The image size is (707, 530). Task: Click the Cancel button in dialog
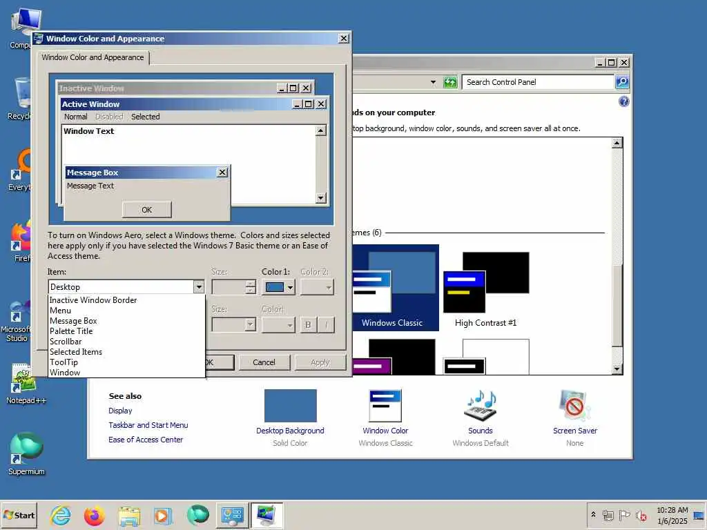pyautogui.click(x=264, y=362)
